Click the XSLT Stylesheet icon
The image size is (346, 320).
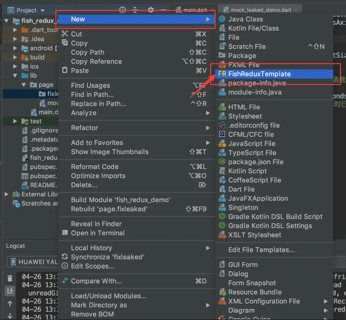[222, 235]
